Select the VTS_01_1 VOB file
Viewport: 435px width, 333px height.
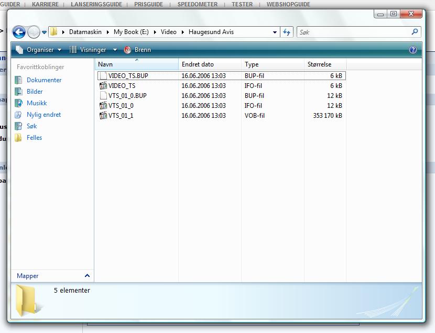tap(222, 116)
